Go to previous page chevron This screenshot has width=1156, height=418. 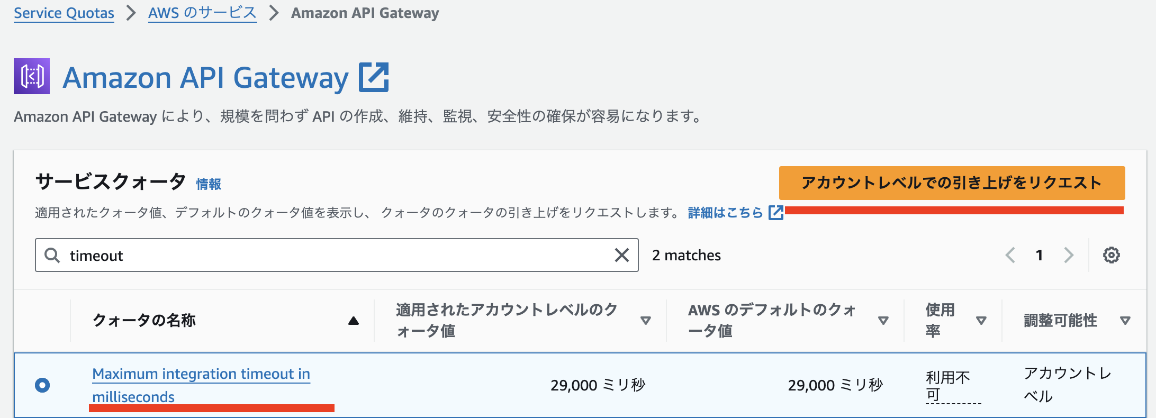[1010, 255]
